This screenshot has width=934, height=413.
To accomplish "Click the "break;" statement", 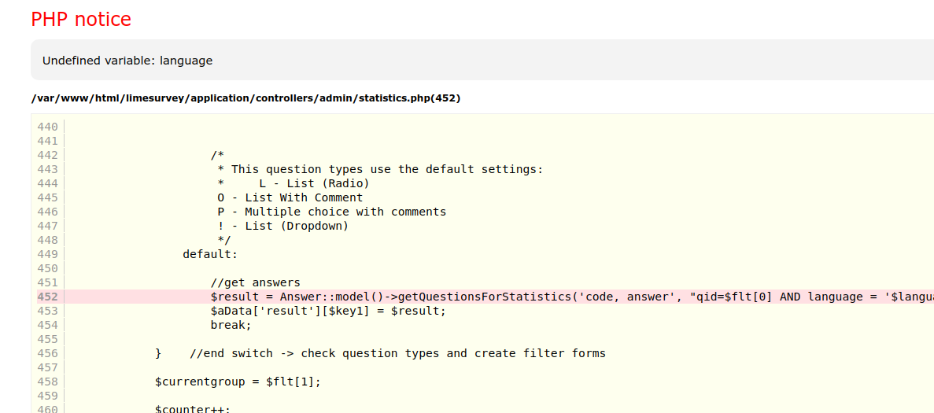I will (x=231, y=325).
